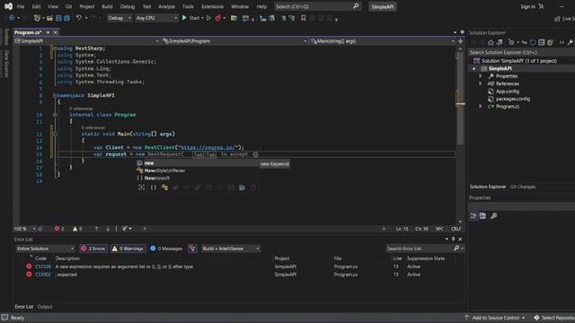This screenshot has height=323, width=575.
Task: Click Add to Source Control button
Action: 495,318
